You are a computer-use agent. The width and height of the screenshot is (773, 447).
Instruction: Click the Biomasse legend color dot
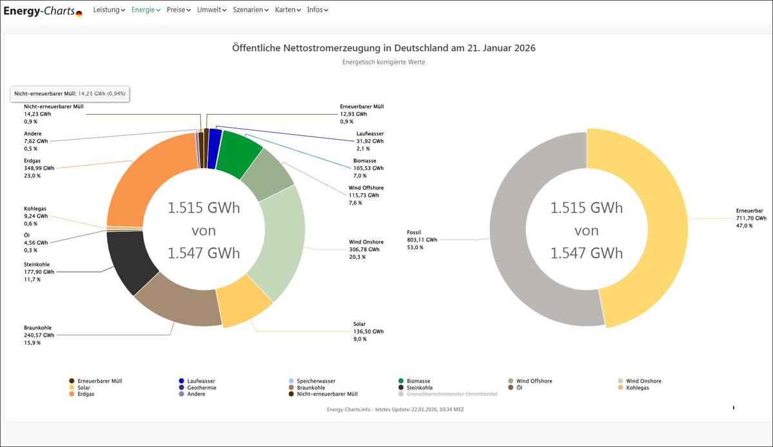400,381
